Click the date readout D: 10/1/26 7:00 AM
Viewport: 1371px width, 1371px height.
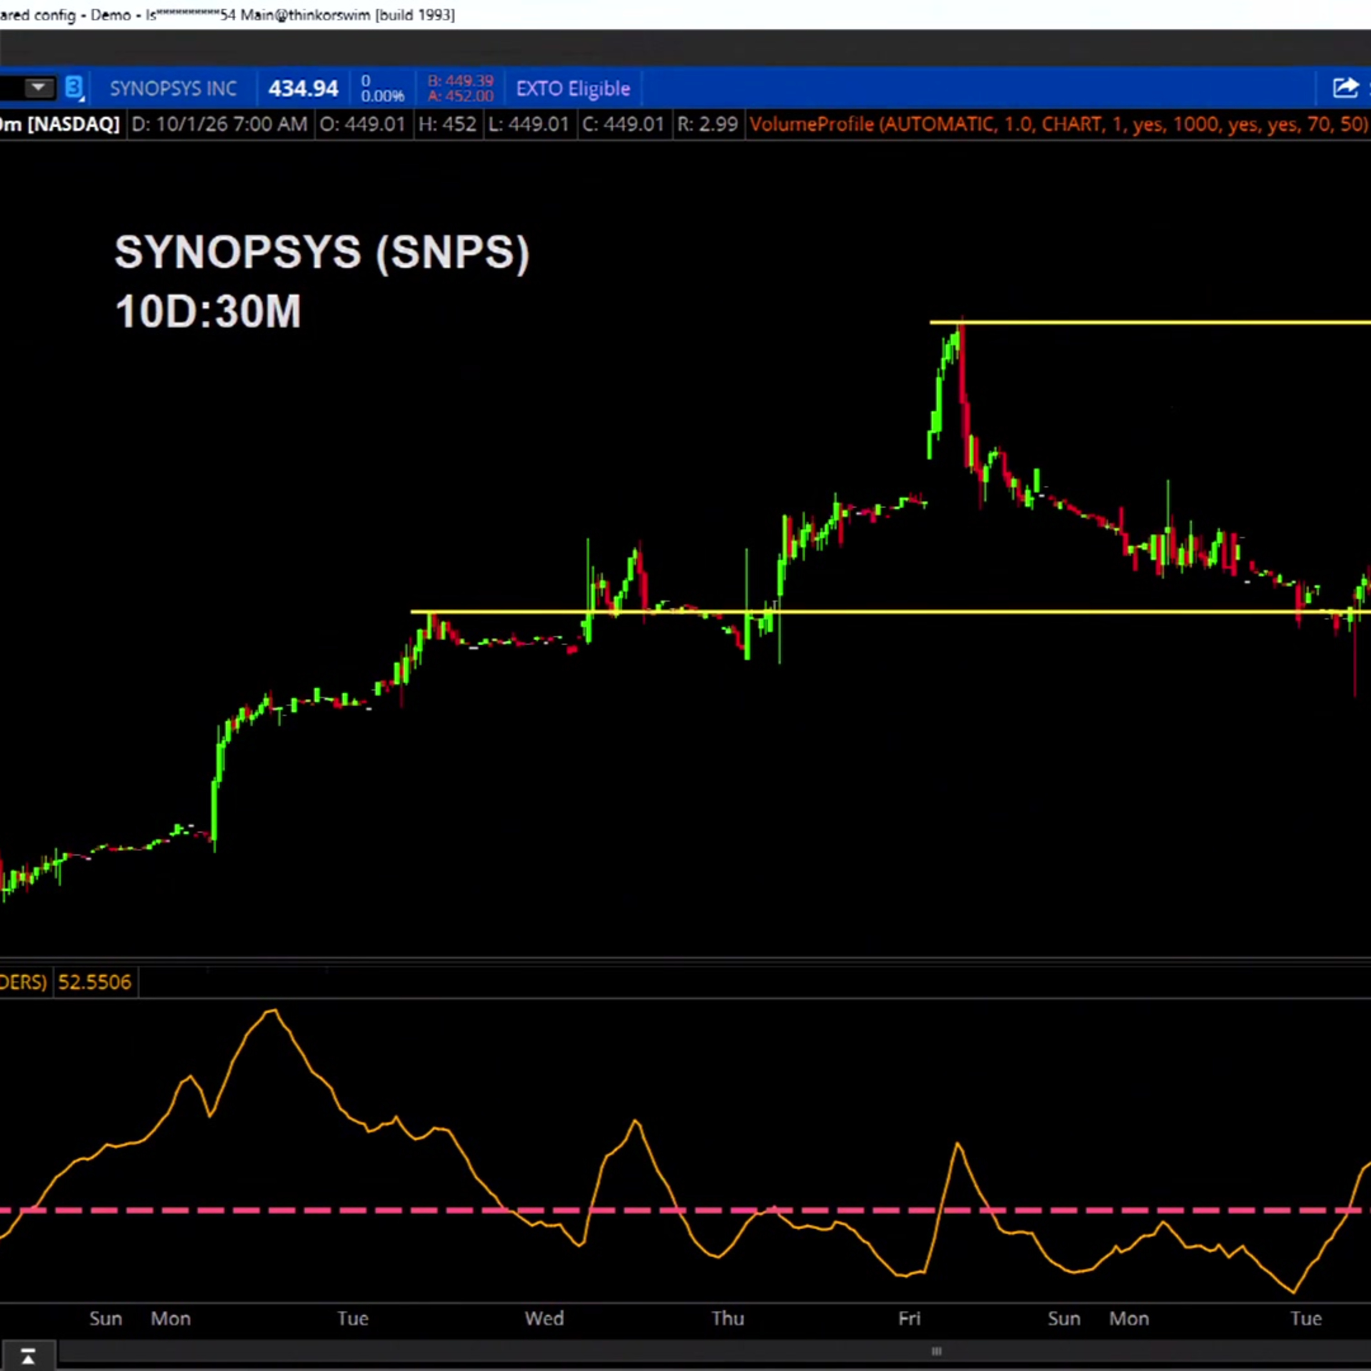(x=219, y=124)
